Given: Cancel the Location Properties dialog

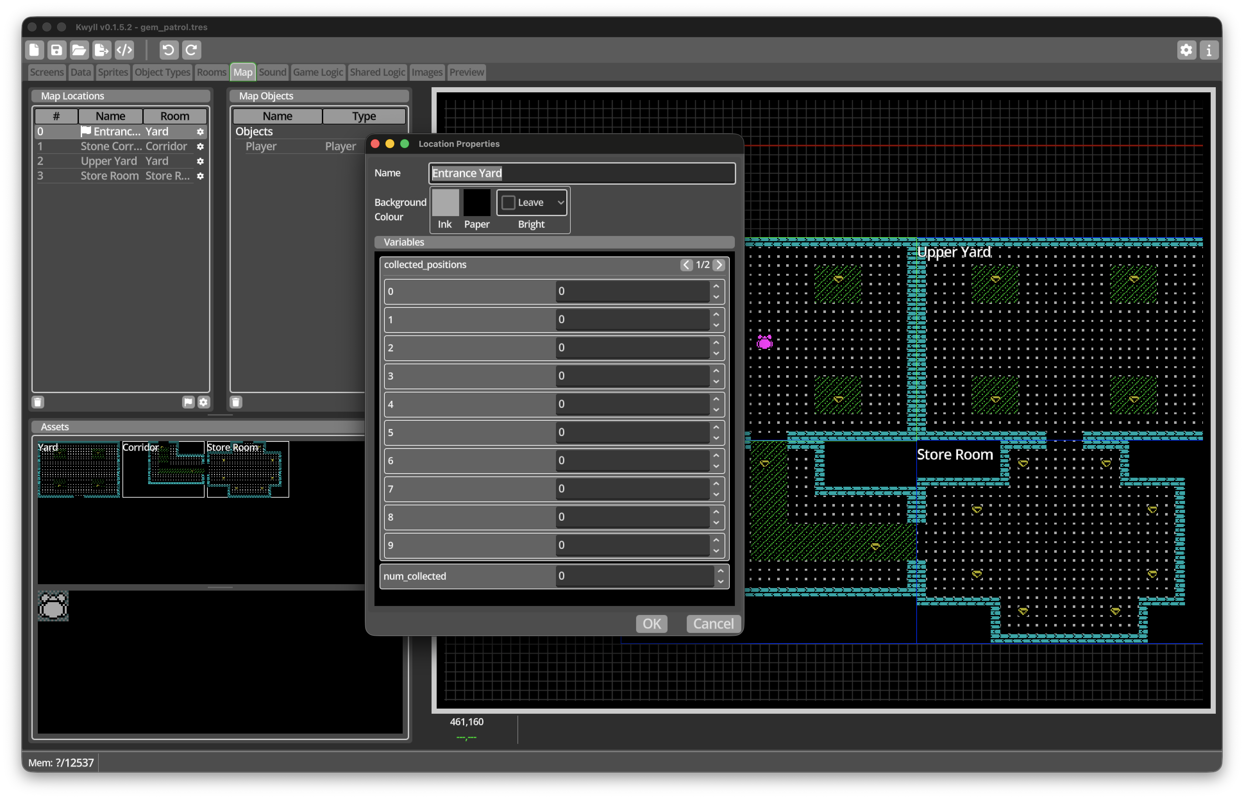Looking at the screenshot, I should (x=713, y=624).
